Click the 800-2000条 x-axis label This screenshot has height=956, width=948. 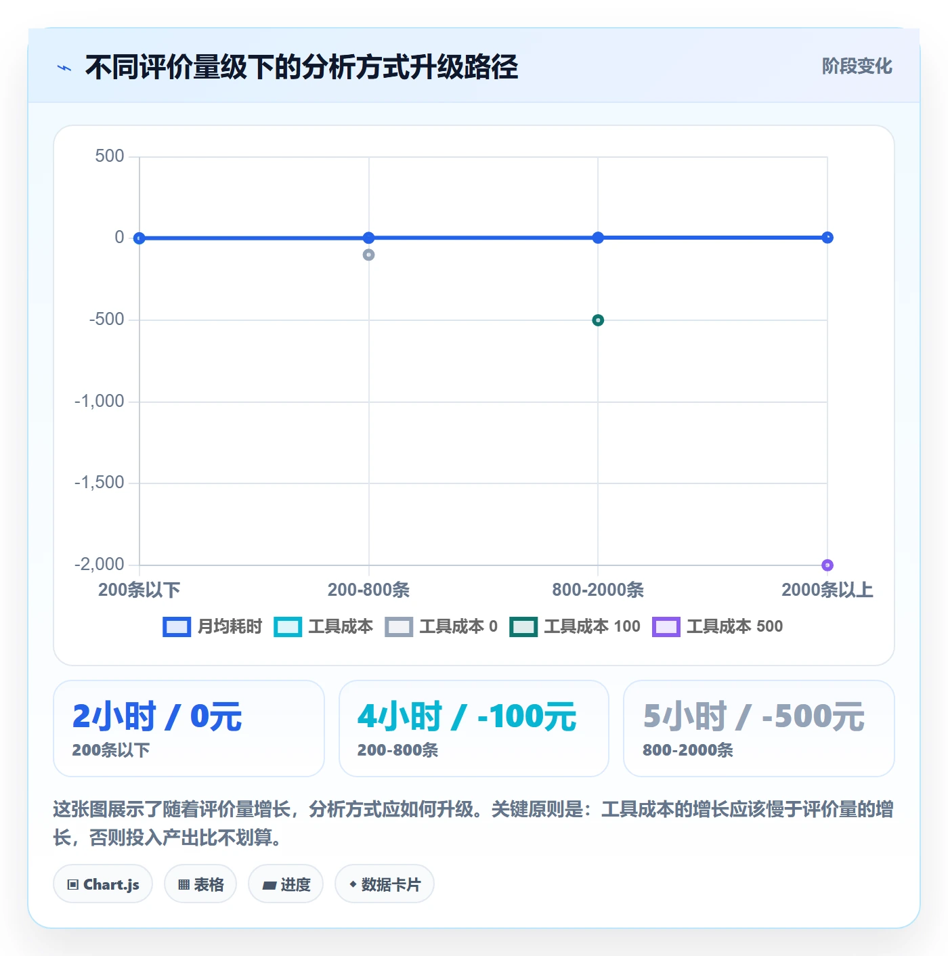click(x=598, y=590)
